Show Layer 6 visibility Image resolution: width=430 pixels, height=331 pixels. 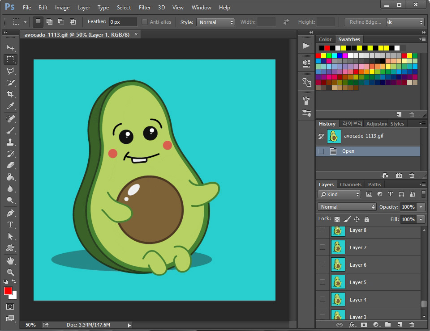(322, 264)
